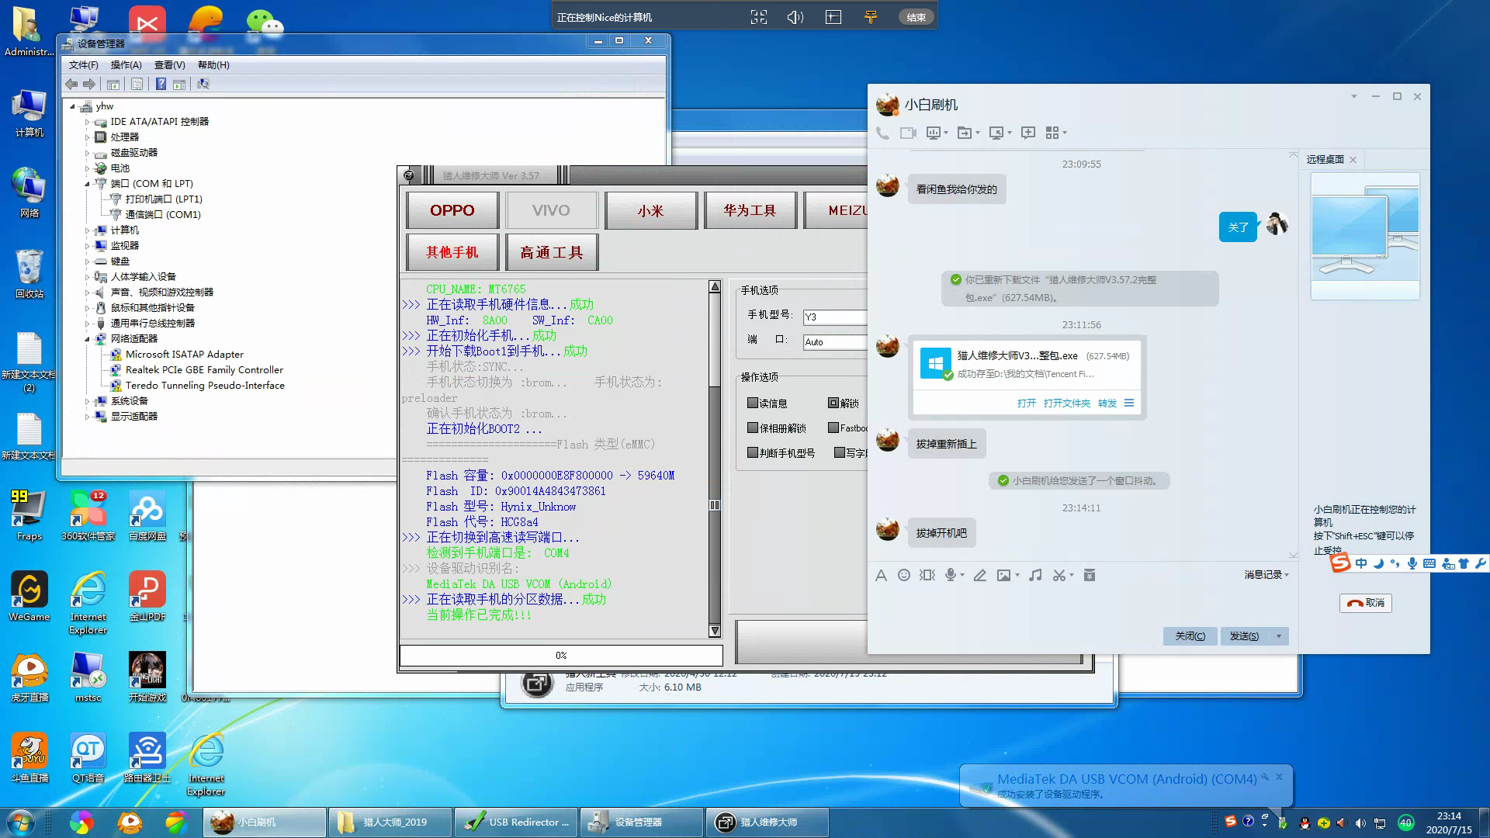The width and height of the screenshot is (1490, 838).
Task: Expand the IDE ATA/ATAPI 控制器 node
Action: pyautogui.click(x=87, y=122)
